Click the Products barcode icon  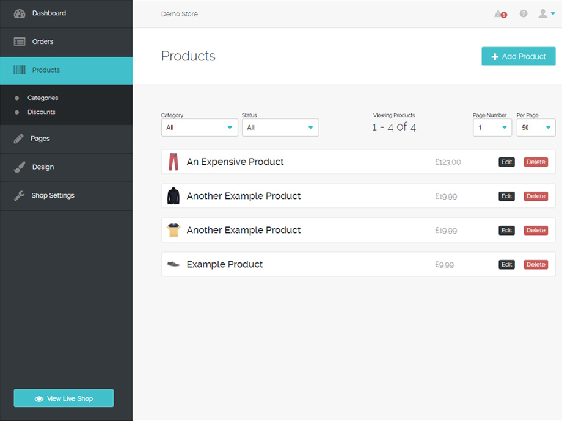(20, 70)
